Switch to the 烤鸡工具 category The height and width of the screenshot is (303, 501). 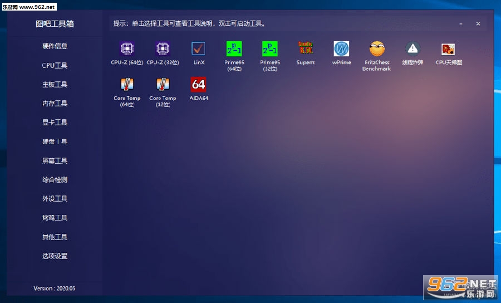(55, 218)
